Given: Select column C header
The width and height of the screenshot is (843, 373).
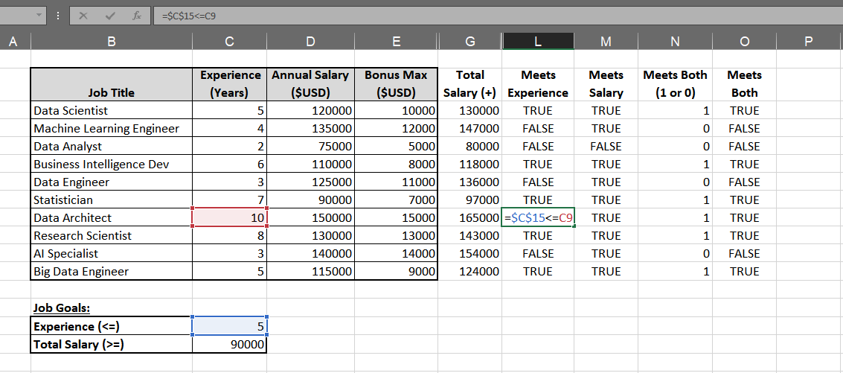Looking at the screenshot, I should click(x=230, y=41).
